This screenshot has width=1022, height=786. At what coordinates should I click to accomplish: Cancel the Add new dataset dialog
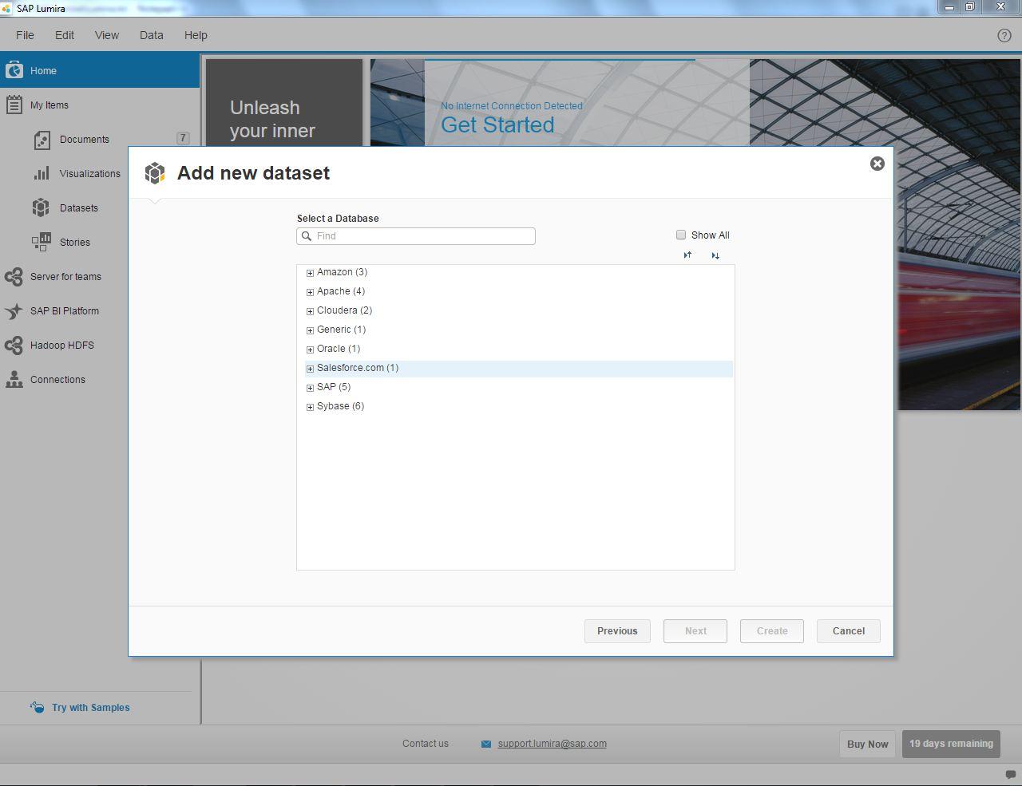point(849,631)
